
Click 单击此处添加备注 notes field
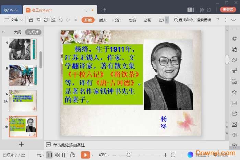pos(69,145)
